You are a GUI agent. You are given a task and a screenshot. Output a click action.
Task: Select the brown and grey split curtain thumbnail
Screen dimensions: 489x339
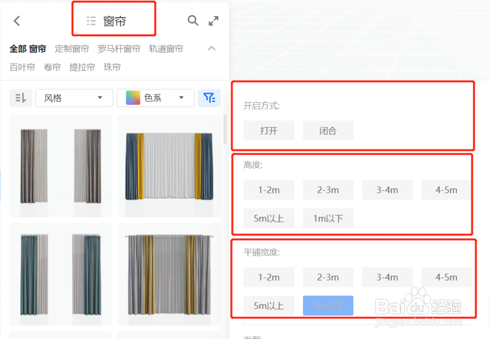point(61,166)
